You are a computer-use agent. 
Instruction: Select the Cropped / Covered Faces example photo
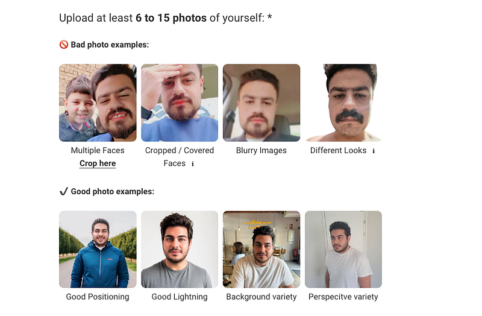[180, 103]
